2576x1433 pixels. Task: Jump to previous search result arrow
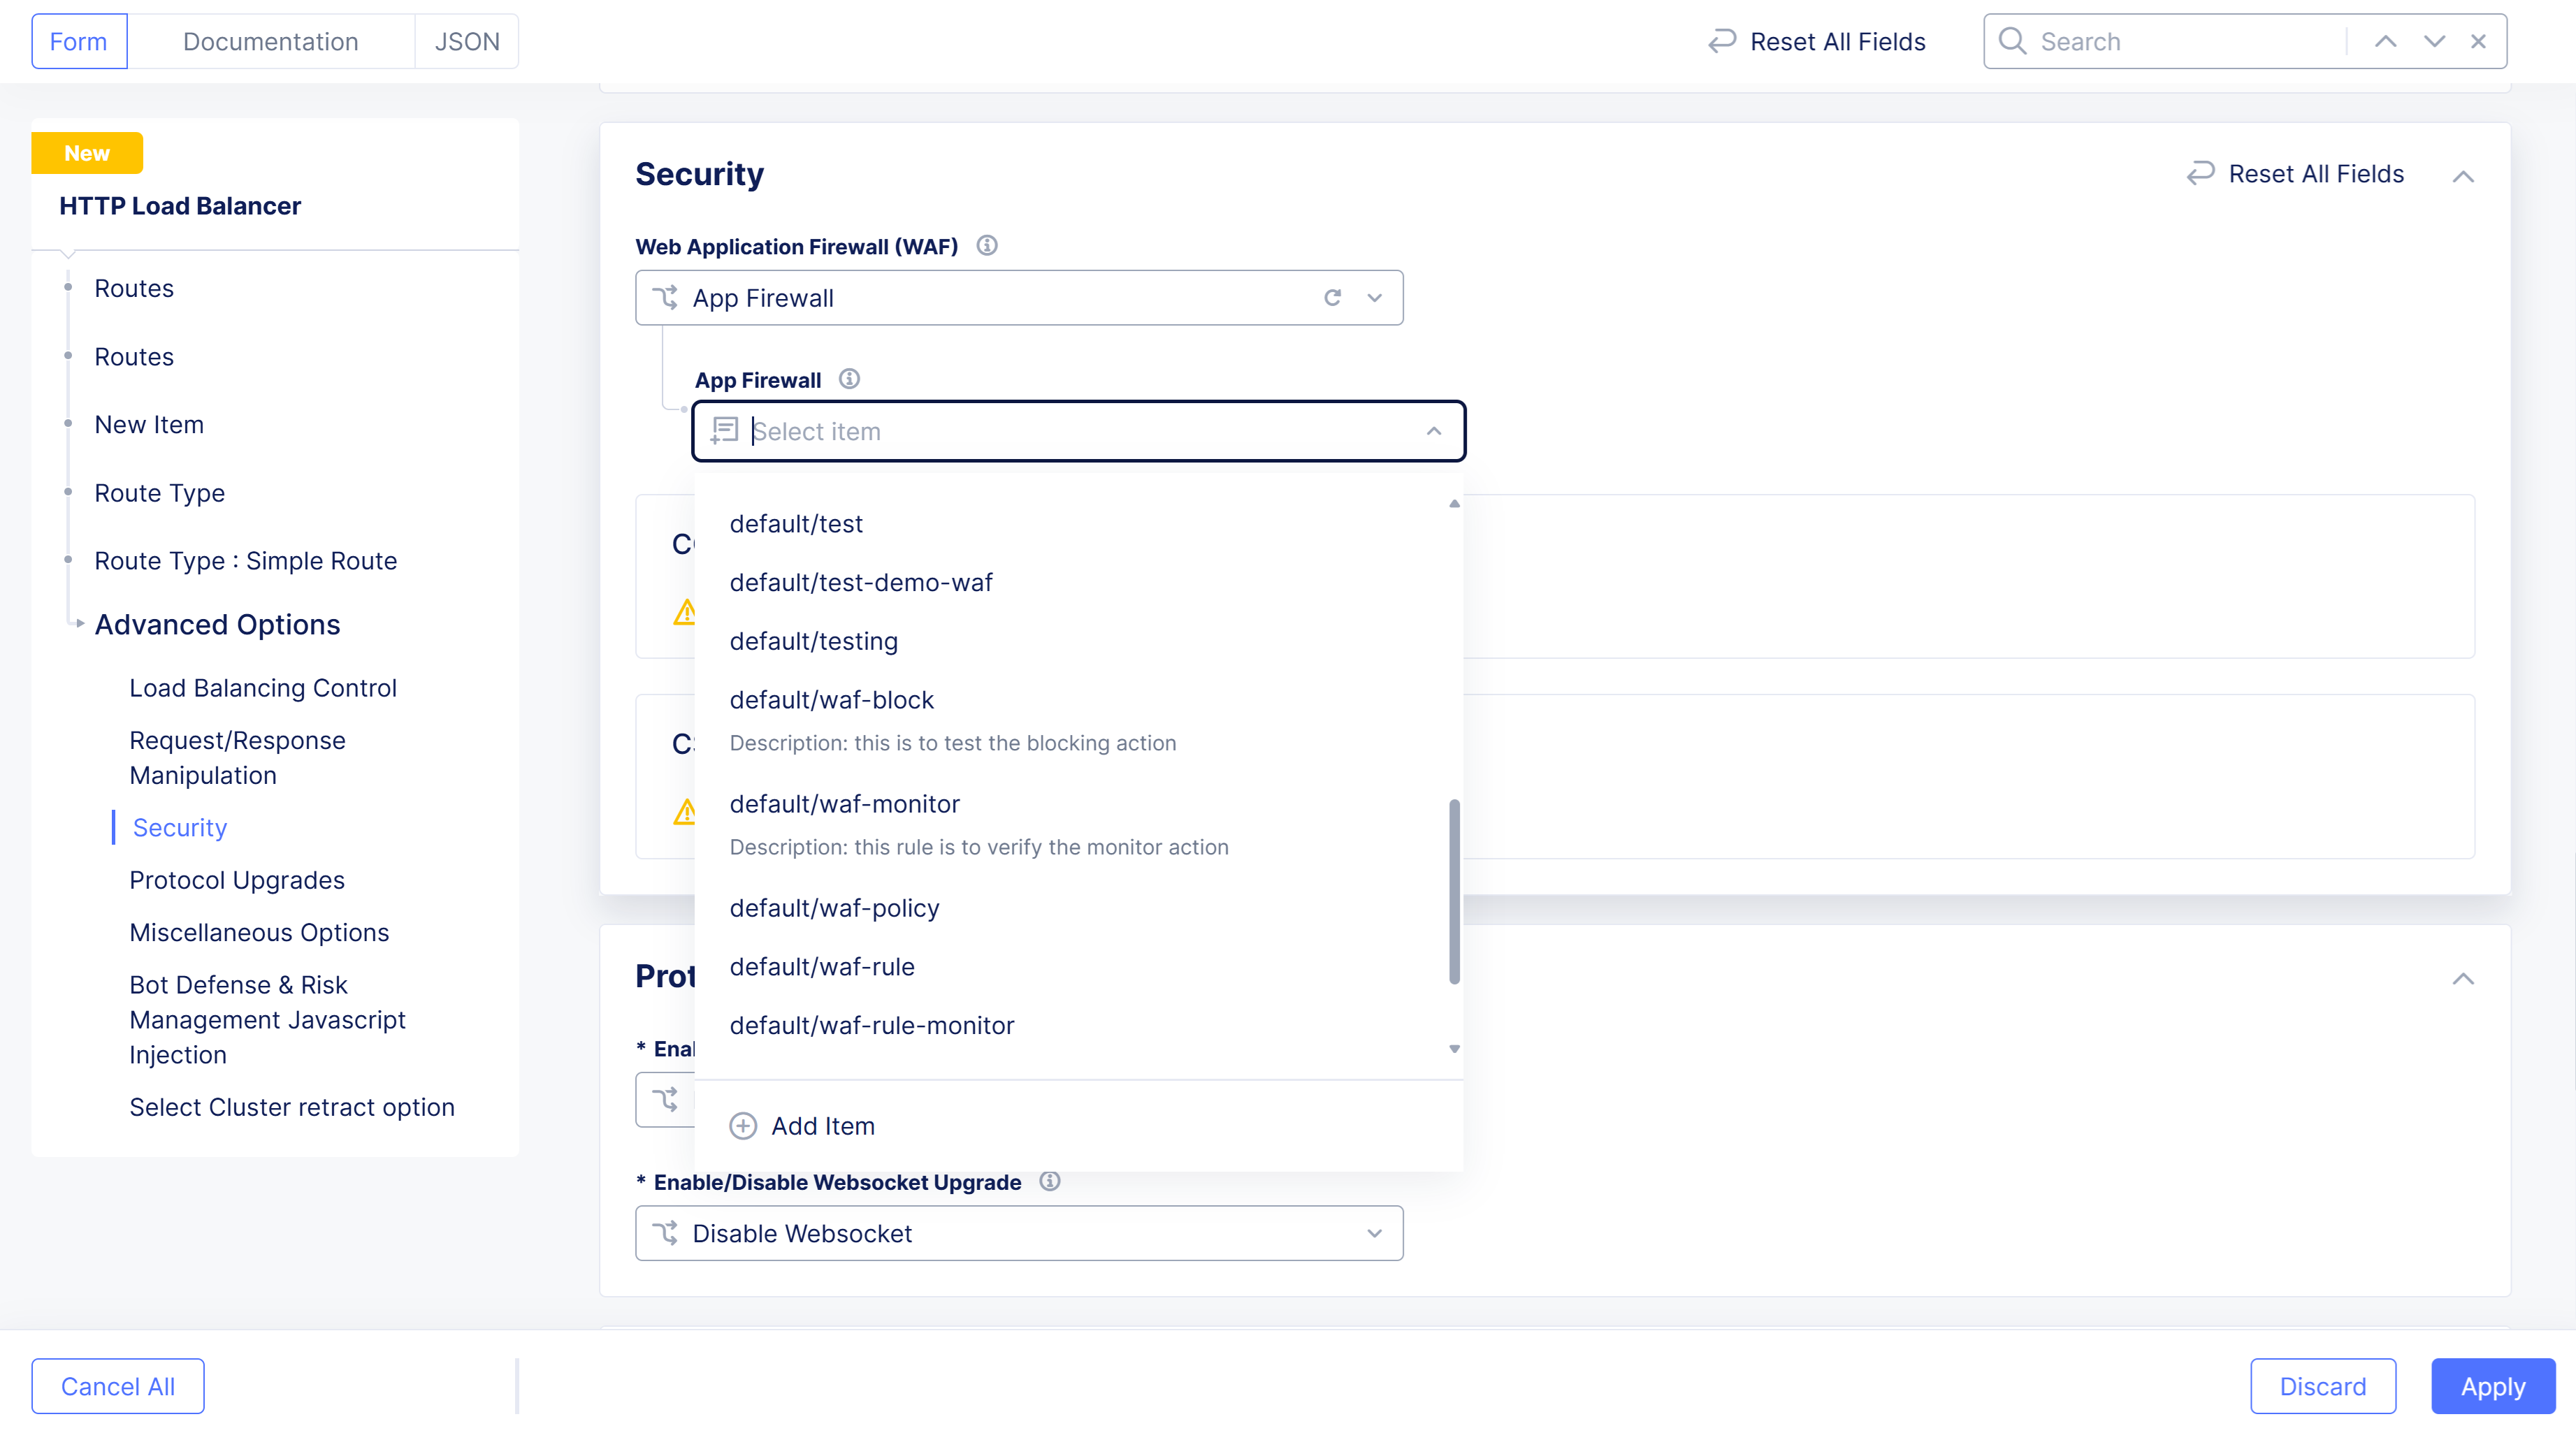click(x=2385, y=41)
